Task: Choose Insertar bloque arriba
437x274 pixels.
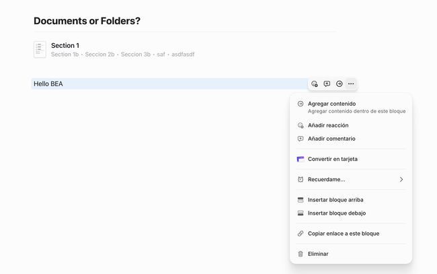Action: coord(335,200)
